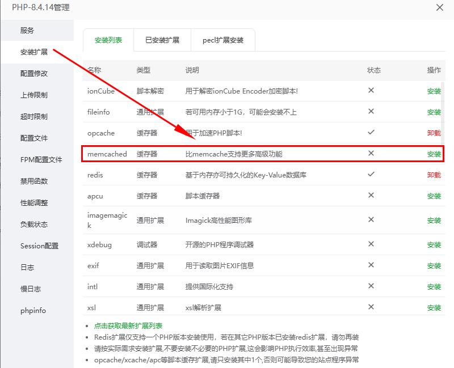
Task: Open the 配置文件 editor
Action: click(x=36, y=138)
